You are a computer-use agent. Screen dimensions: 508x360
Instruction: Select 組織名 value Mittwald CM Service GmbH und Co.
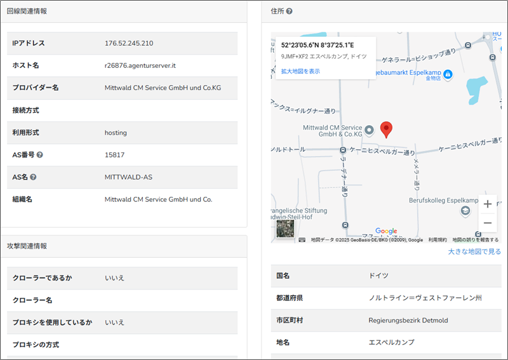[158, 199]
